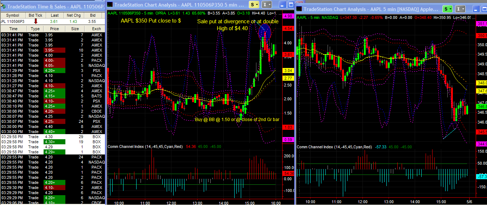Click the symbol cell 'PL 110506P3'
487x205 pixels.
tap(13, 21)
